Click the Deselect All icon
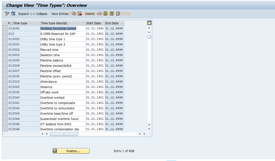Image resolution: width=275 pixels, height=161 pixels. tap(118, 14)
